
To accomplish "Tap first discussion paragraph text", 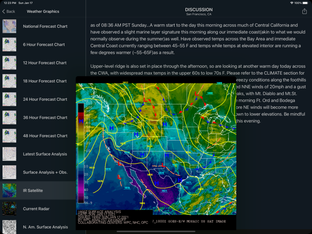I will pos(198,39).
